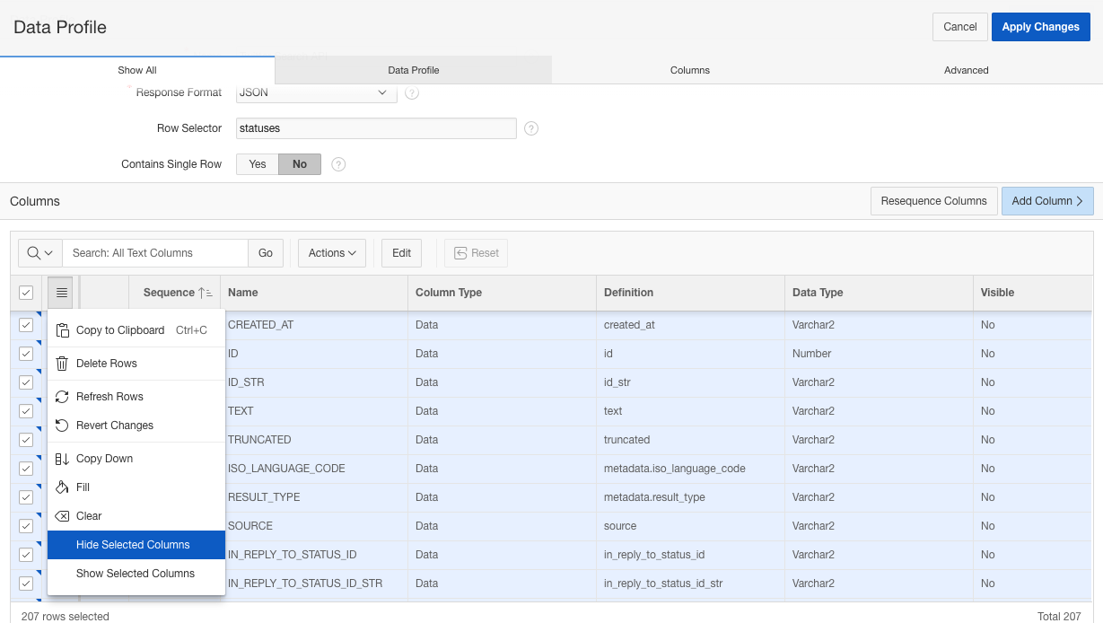Open the search column selector dropdown
Image resolution: width=1103 pixels, height=623 pixels.
pos(39,253)
